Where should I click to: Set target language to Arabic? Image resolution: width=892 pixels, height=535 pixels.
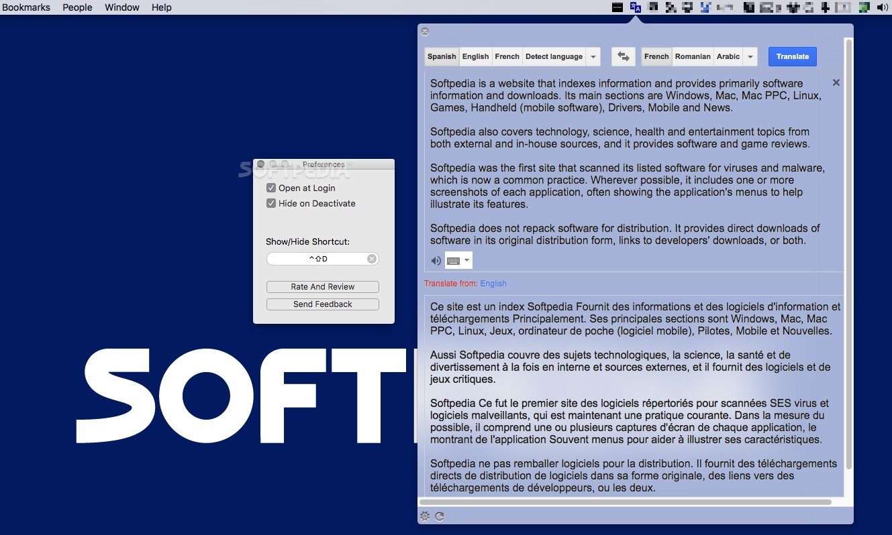728,56
